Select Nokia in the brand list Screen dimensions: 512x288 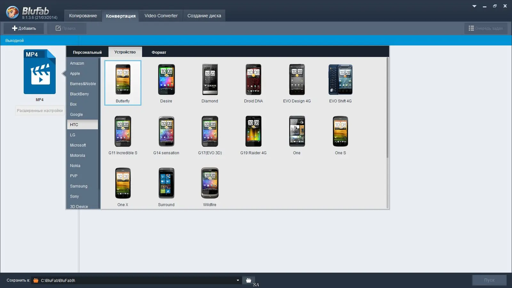point(83,166)
